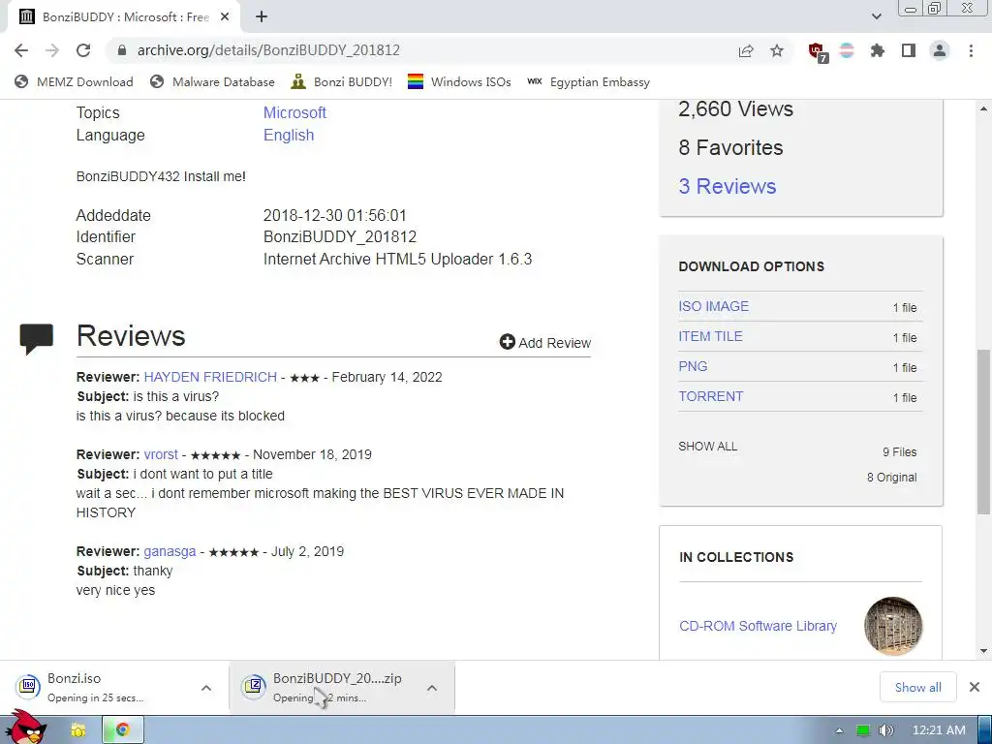This screenshot has width=992, height=744.
Task: Open reviewer HAYDEN FRIEDRICH's profile
Action: 210,377
